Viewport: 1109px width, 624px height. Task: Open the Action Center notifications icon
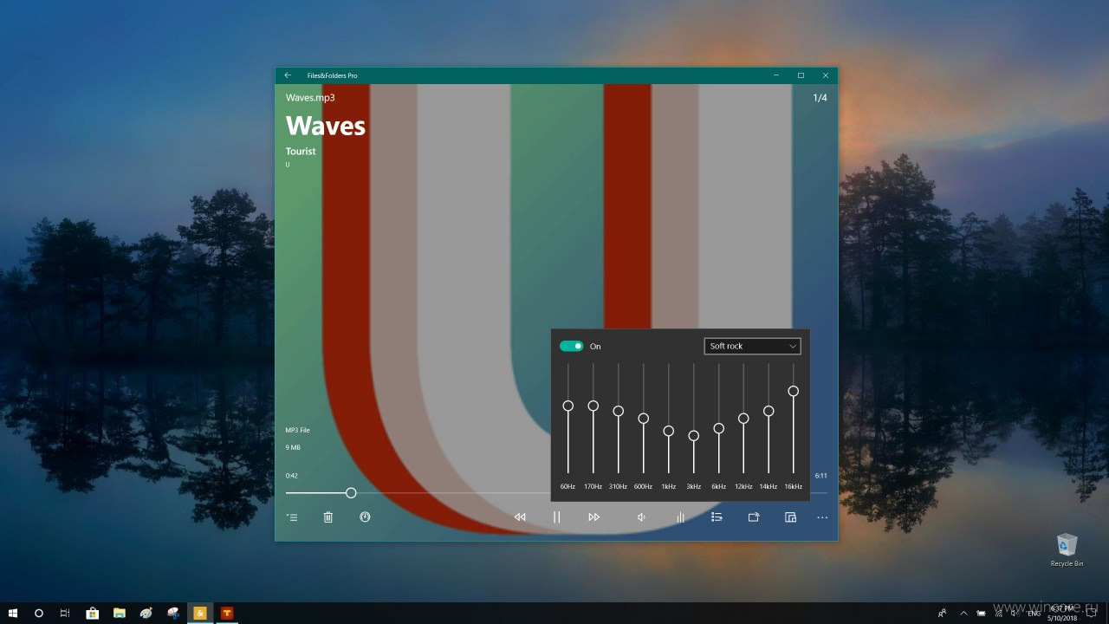click(x=1093, y=613)
